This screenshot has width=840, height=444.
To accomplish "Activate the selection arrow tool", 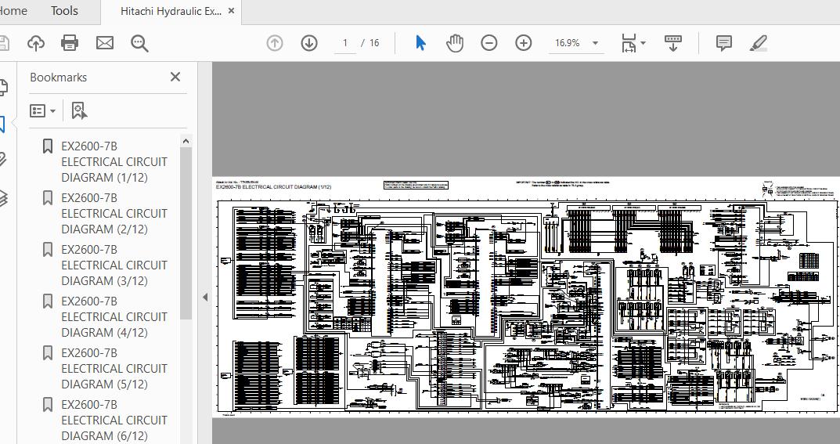I will [420, 43].
